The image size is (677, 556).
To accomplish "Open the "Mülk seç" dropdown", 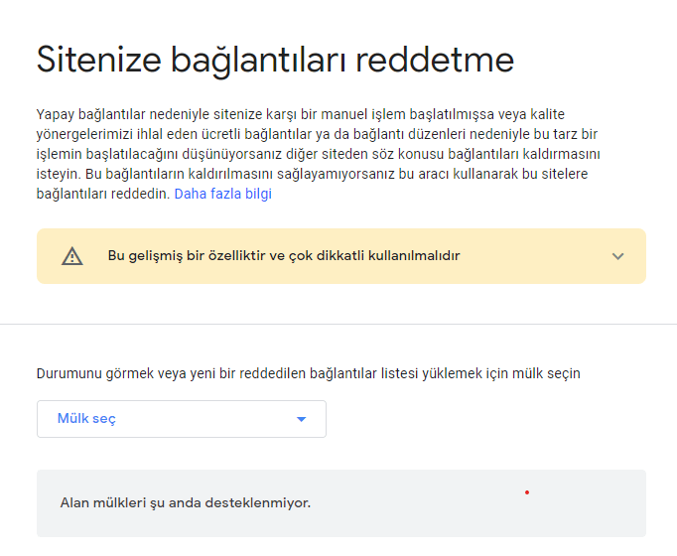I will pos(181,419).
